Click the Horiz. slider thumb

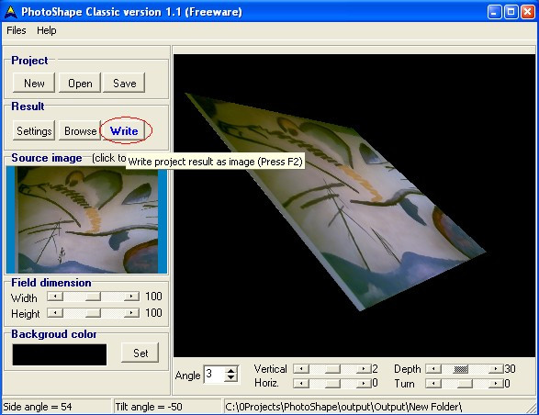pos(332,384)
